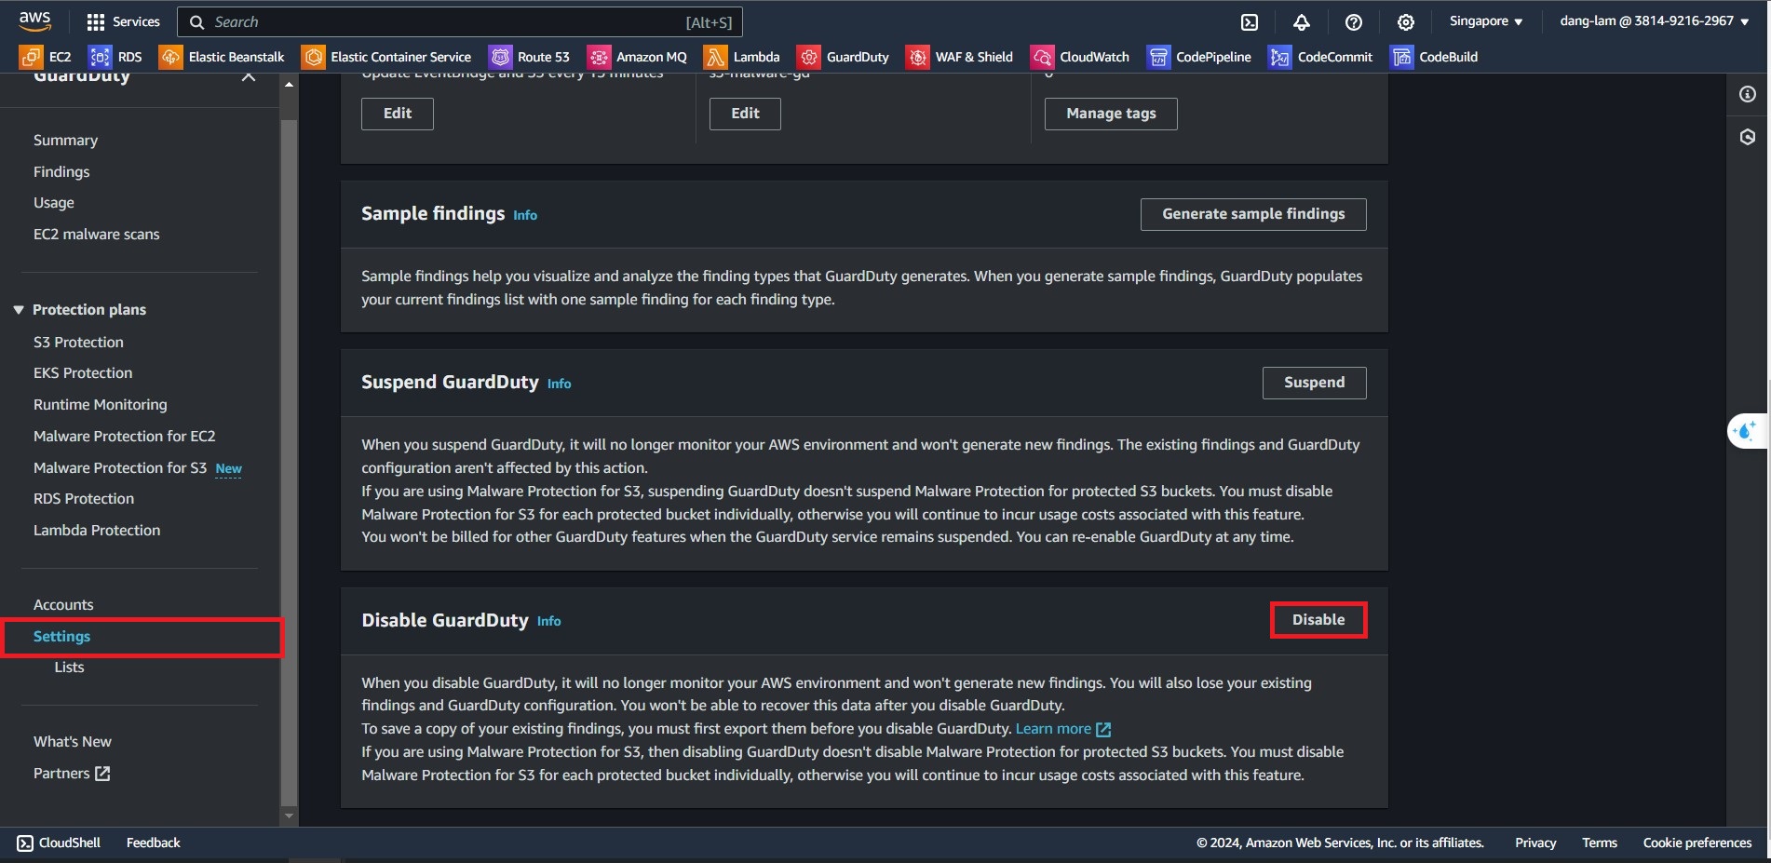
Task: Click the AWS logo home icon
Action: (x=35, y=20)
